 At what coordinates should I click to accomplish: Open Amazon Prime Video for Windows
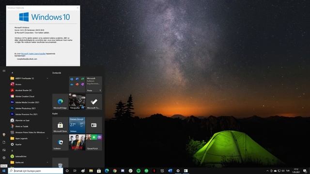pos(29,132)
